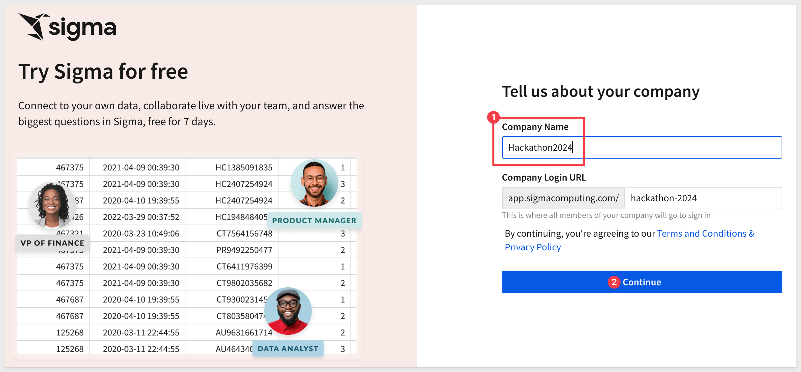This screenshot has width=801, height=372.
Task: Click the Company Login URL label
Action: click(544, 177)
